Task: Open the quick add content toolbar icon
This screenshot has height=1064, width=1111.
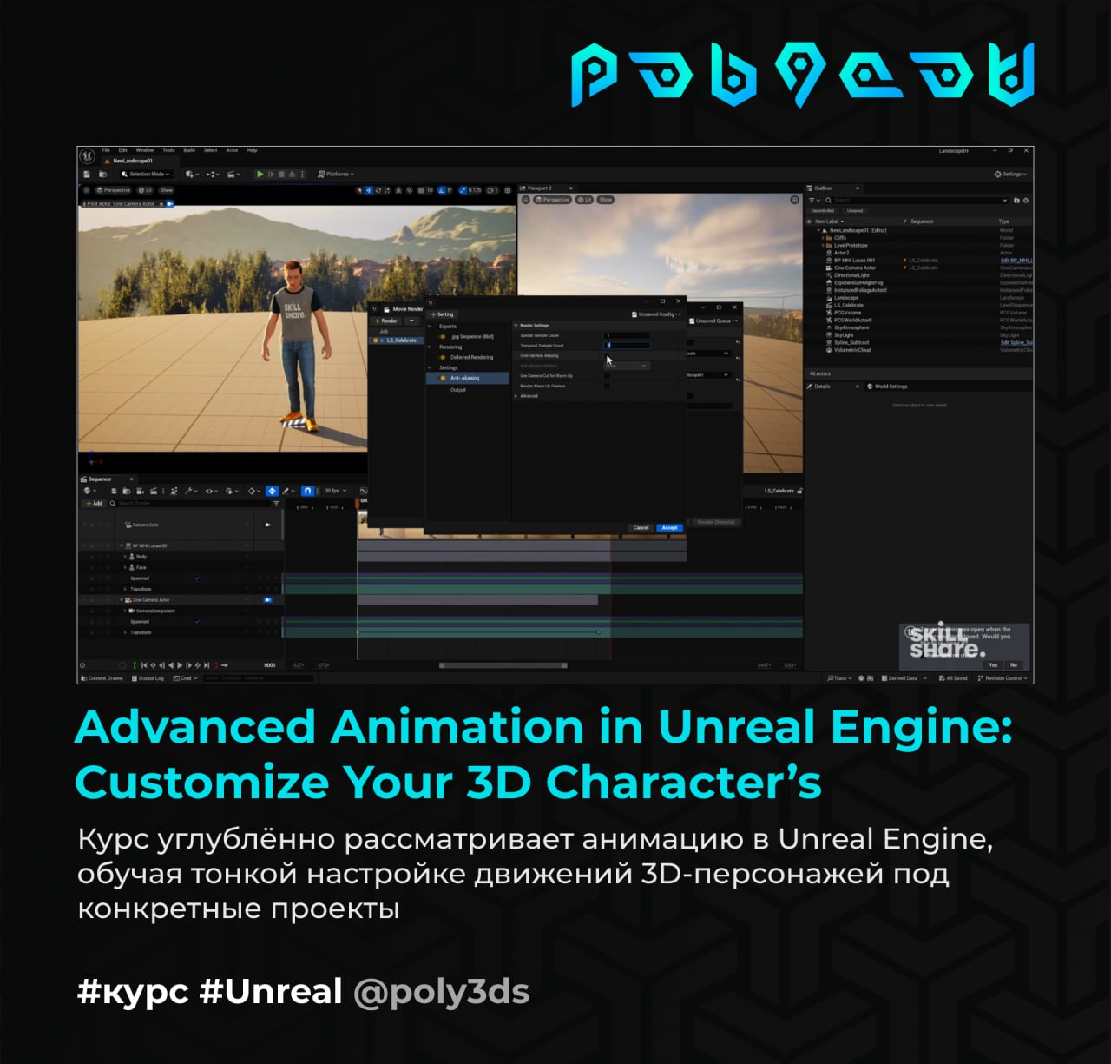Action: tap(191, 175)
